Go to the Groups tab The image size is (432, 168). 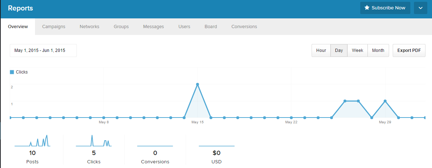click(121, 27)
